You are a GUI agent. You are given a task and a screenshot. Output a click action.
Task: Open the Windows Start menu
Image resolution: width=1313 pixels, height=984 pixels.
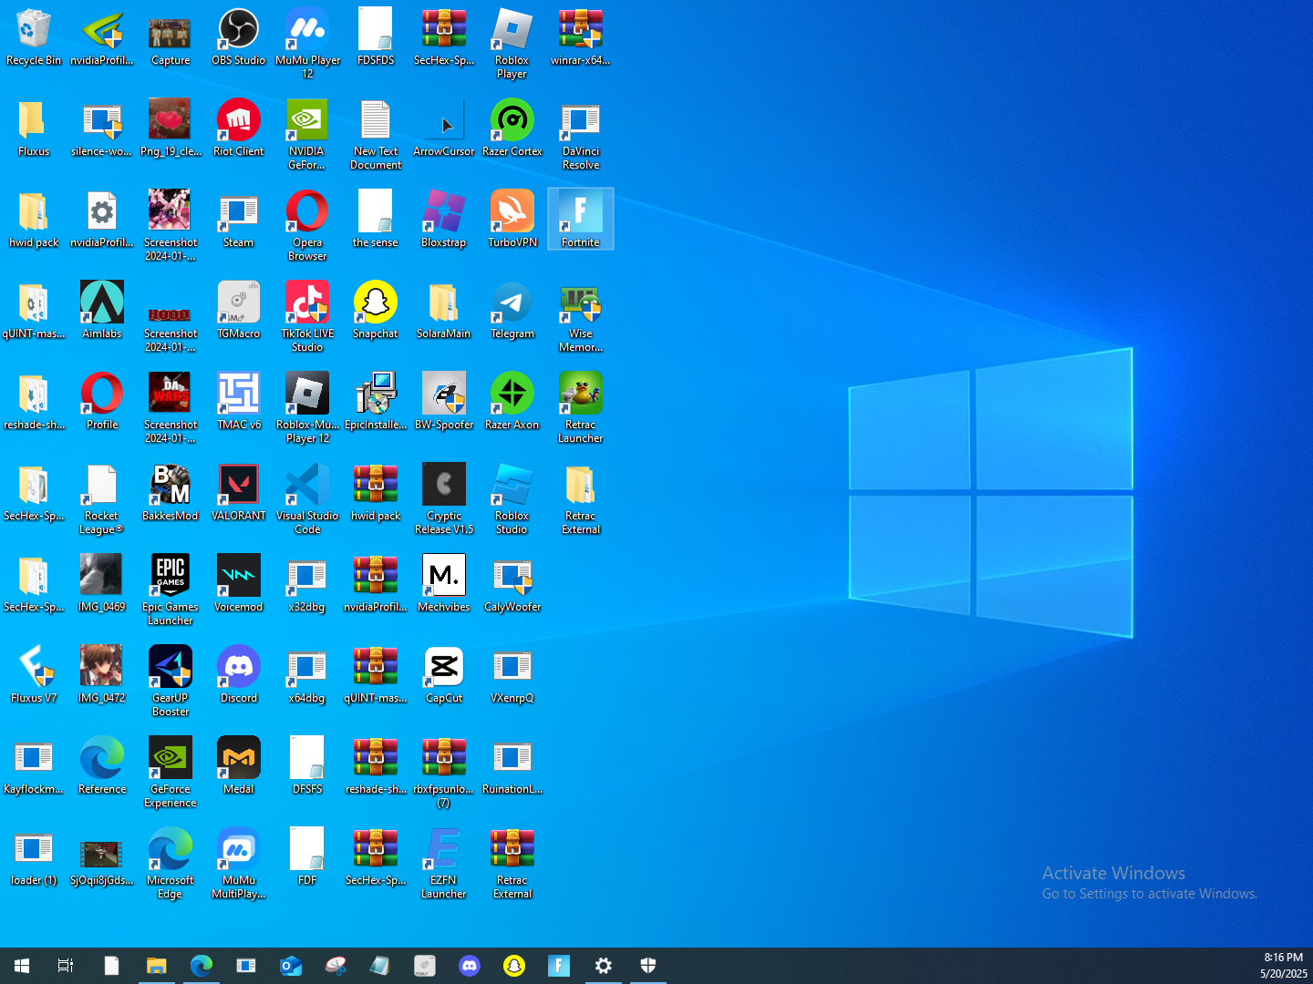pyautogui.click(x=22, y=966)
